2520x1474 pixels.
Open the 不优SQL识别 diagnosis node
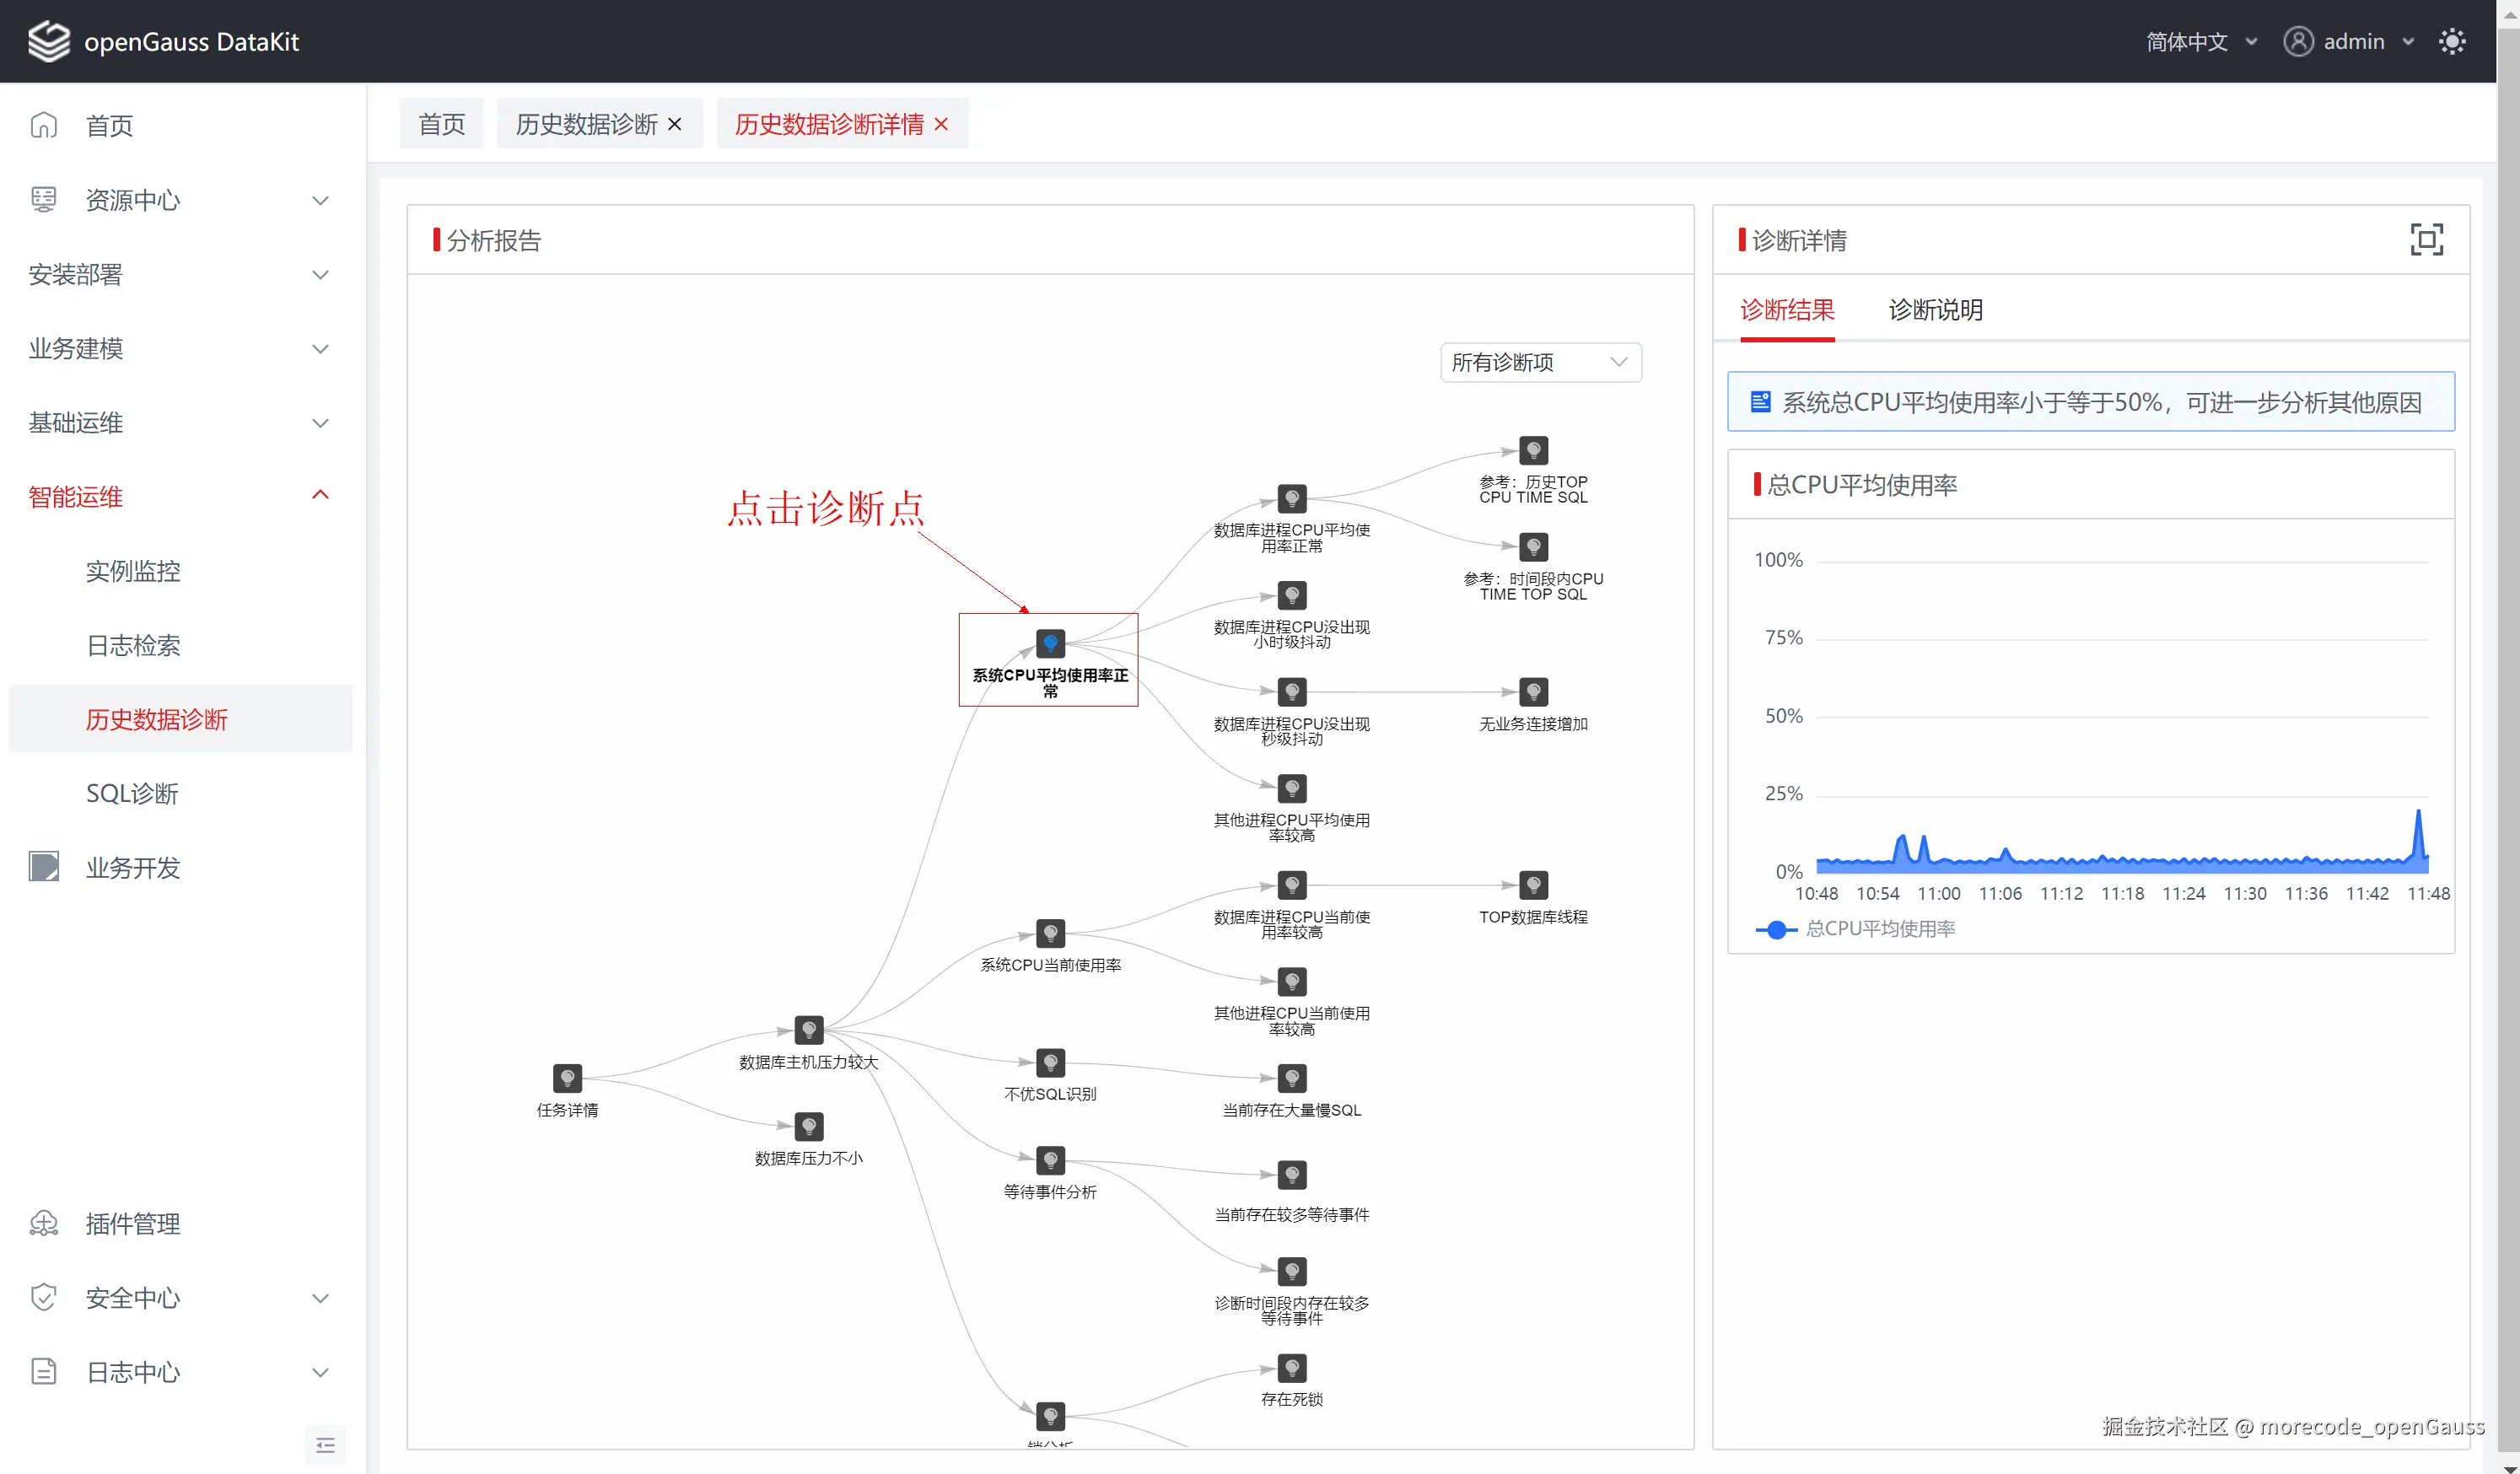pos(1050,1062)
